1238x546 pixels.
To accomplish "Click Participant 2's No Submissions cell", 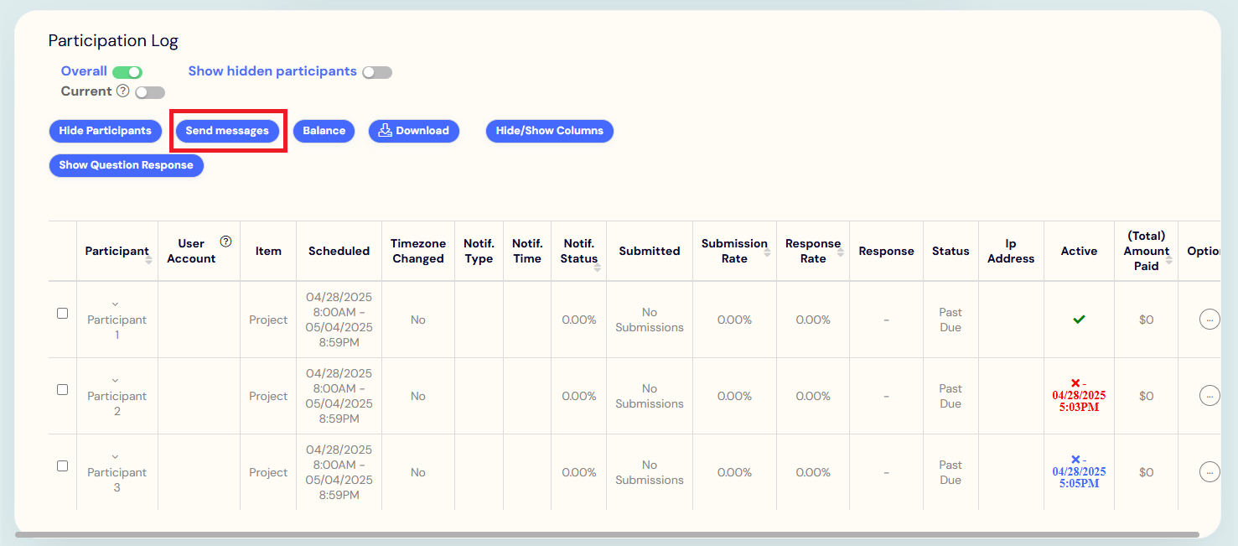I will pyautogui.click(x=650, y=396).
